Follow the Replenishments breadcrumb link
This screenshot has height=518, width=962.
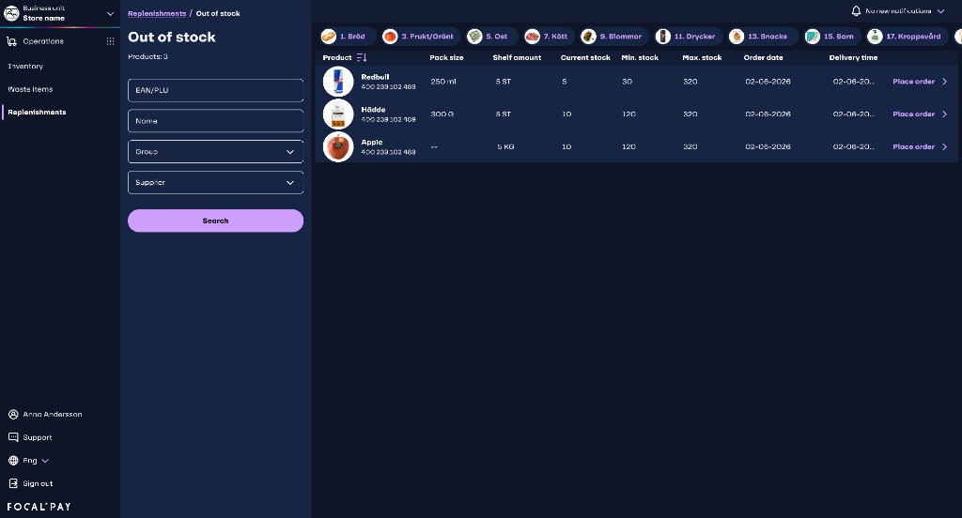pos(157,13)
